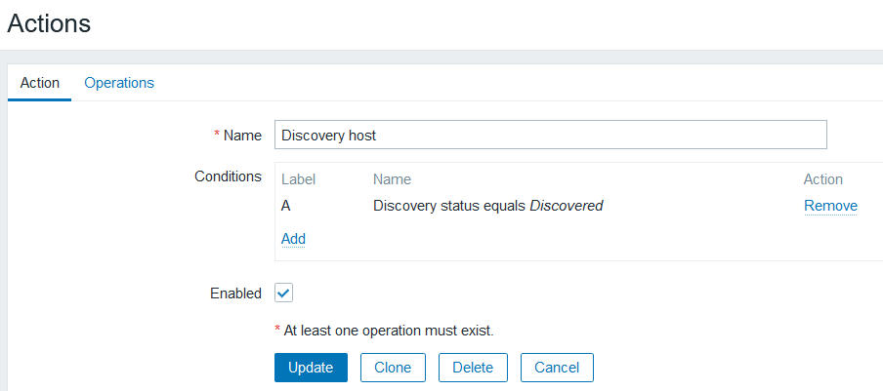Click the 'Enabled' field label
883x391 pixels.
pyautogui.click(x=235, y=293)
